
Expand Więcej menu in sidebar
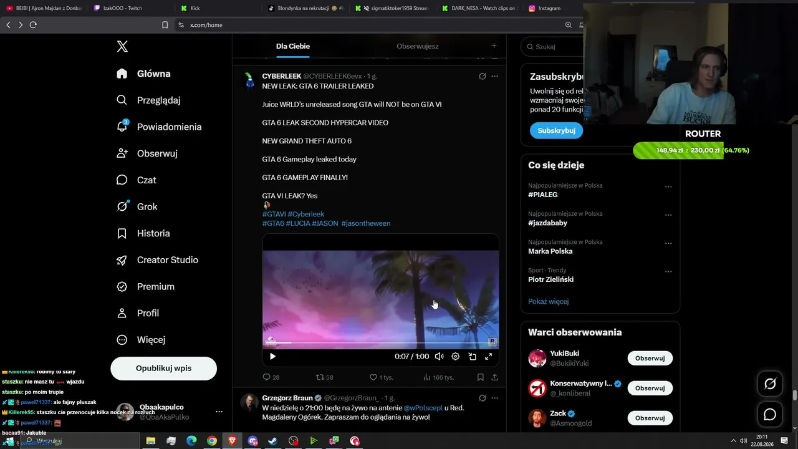point(141,340)
